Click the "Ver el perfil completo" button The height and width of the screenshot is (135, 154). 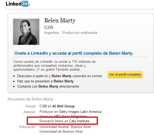[125, 75]
